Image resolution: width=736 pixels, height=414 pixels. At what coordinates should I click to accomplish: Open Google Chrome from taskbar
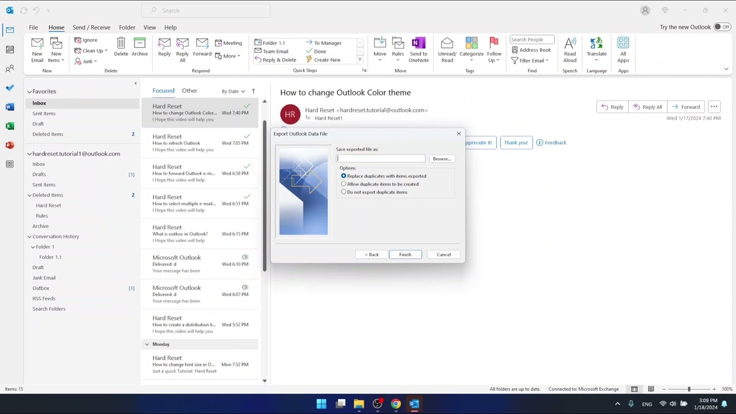[396, 404]
